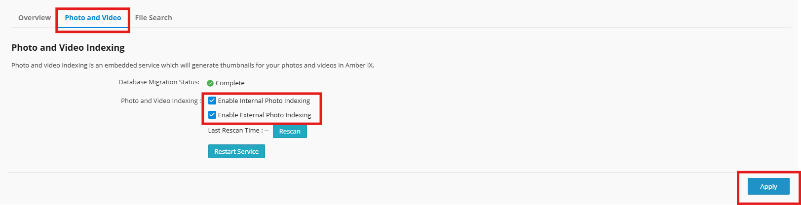Viewport: 801px width, 205px height.
Task: Click the Enable External Photo Indexing label
Action: (x=265, y=115)
